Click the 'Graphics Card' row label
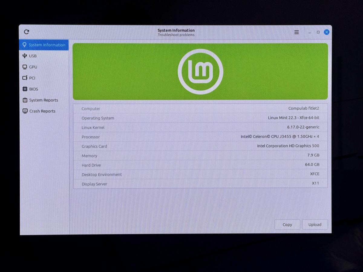Image resolution: width=363 pixels, height=272 pixels. (94, 146)
